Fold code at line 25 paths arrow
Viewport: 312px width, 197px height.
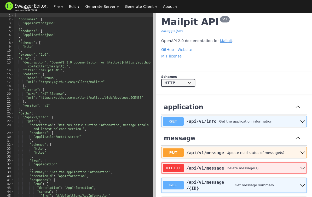13,113
